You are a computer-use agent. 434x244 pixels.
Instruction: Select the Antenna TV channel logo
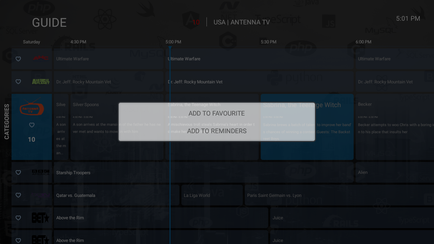click(x=32, y=106)
